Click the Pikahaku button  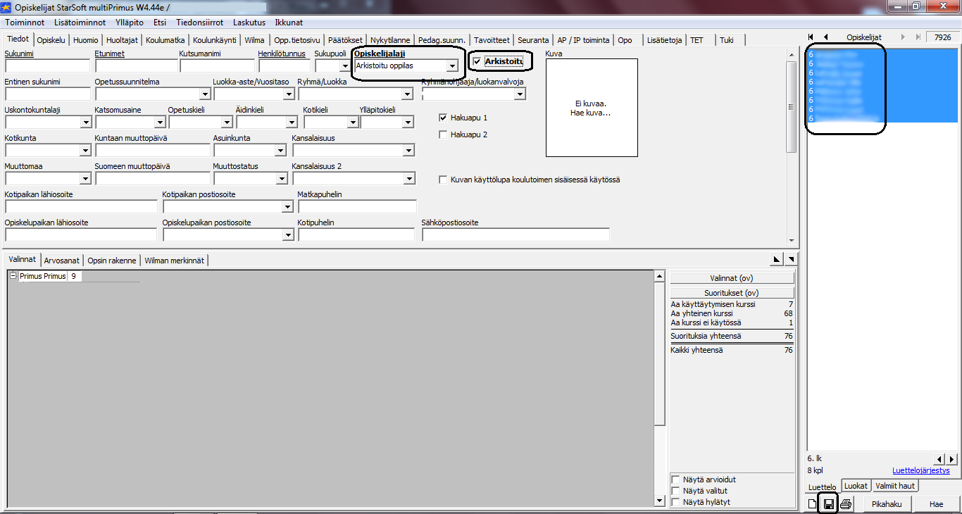click(x=887, y=504)
